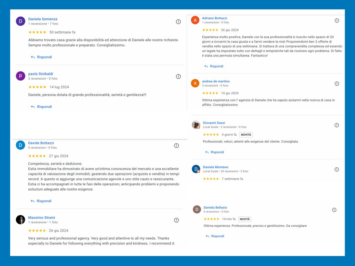Open report flag icon on Daniela Semenza's review

point(178,21)
